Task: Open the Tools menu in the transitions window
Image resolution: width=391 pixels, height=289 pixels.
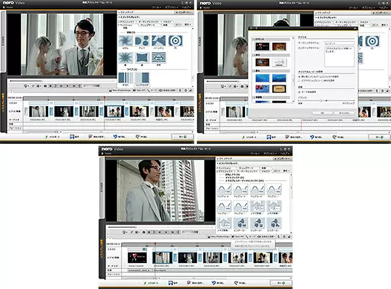Action: [x=157, y=7]
